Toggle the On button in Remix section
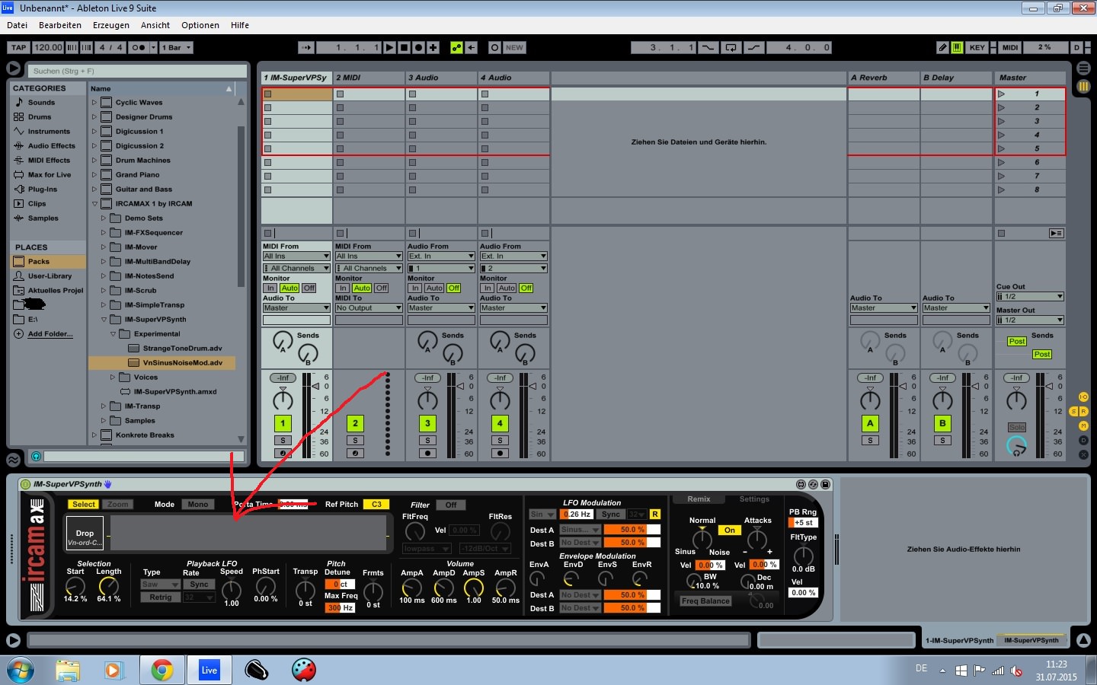This screenshot has height=685, width=1097. 729,530
